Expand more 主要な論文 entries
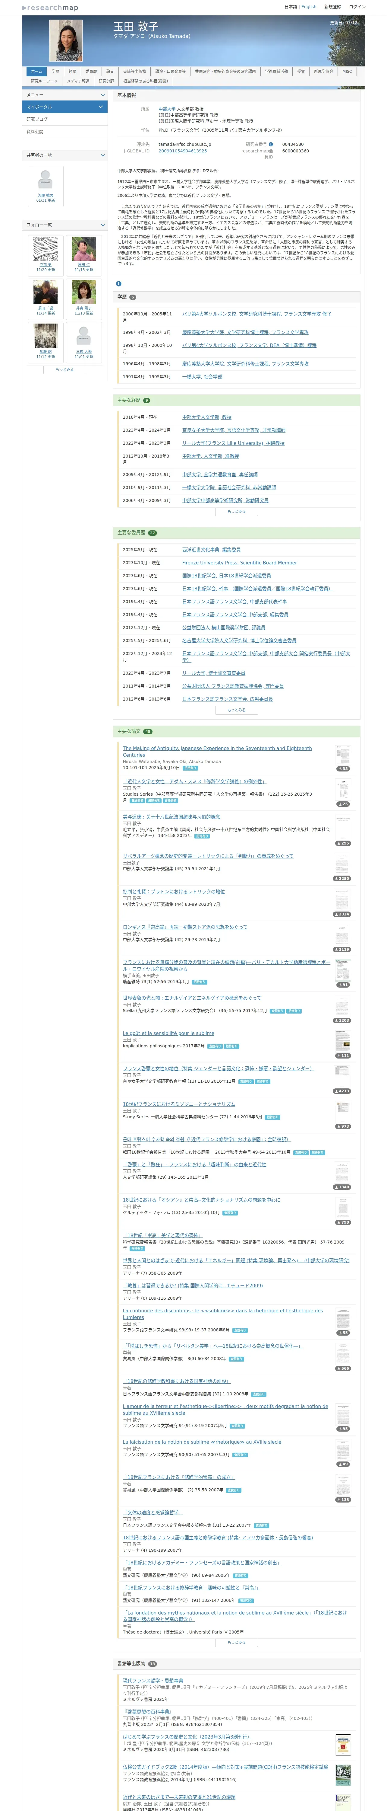 coord(236,1642)
